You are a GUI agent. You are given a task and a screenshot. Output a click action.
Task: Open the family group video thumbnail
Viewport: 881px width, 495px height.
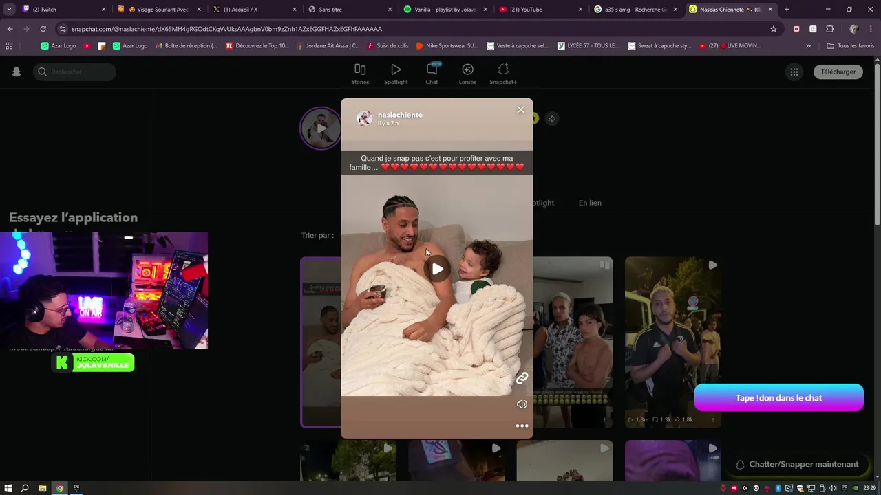click(573, 342)
